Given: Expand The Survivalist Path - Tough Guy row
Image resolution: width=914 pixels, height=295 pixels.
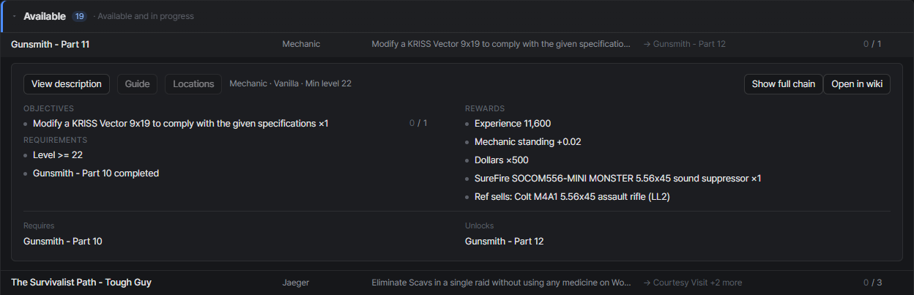Looking at the screenshot, I should pyautogui.click(x=457, y=282).
